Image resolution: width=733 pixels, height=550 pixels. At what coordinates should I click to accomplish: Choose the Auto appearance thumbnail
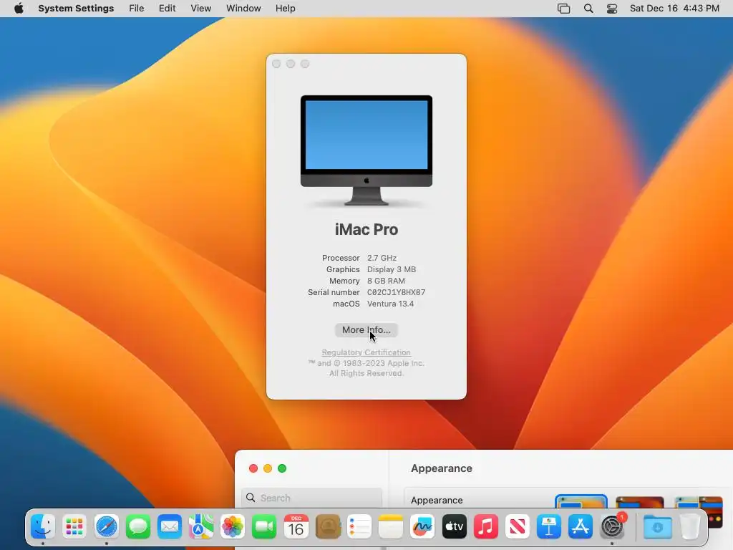coord(699,503)
